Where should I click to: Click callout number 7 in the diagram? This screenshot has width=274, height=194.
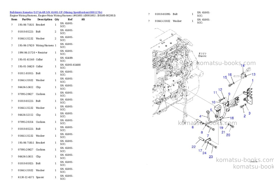[208, 136]
